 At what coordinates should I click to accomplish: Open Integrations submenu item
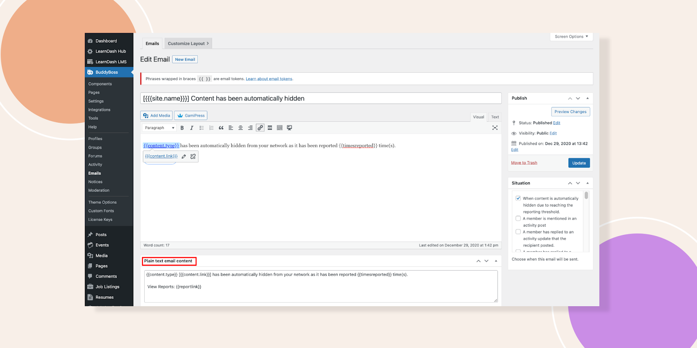pos(99,110)
